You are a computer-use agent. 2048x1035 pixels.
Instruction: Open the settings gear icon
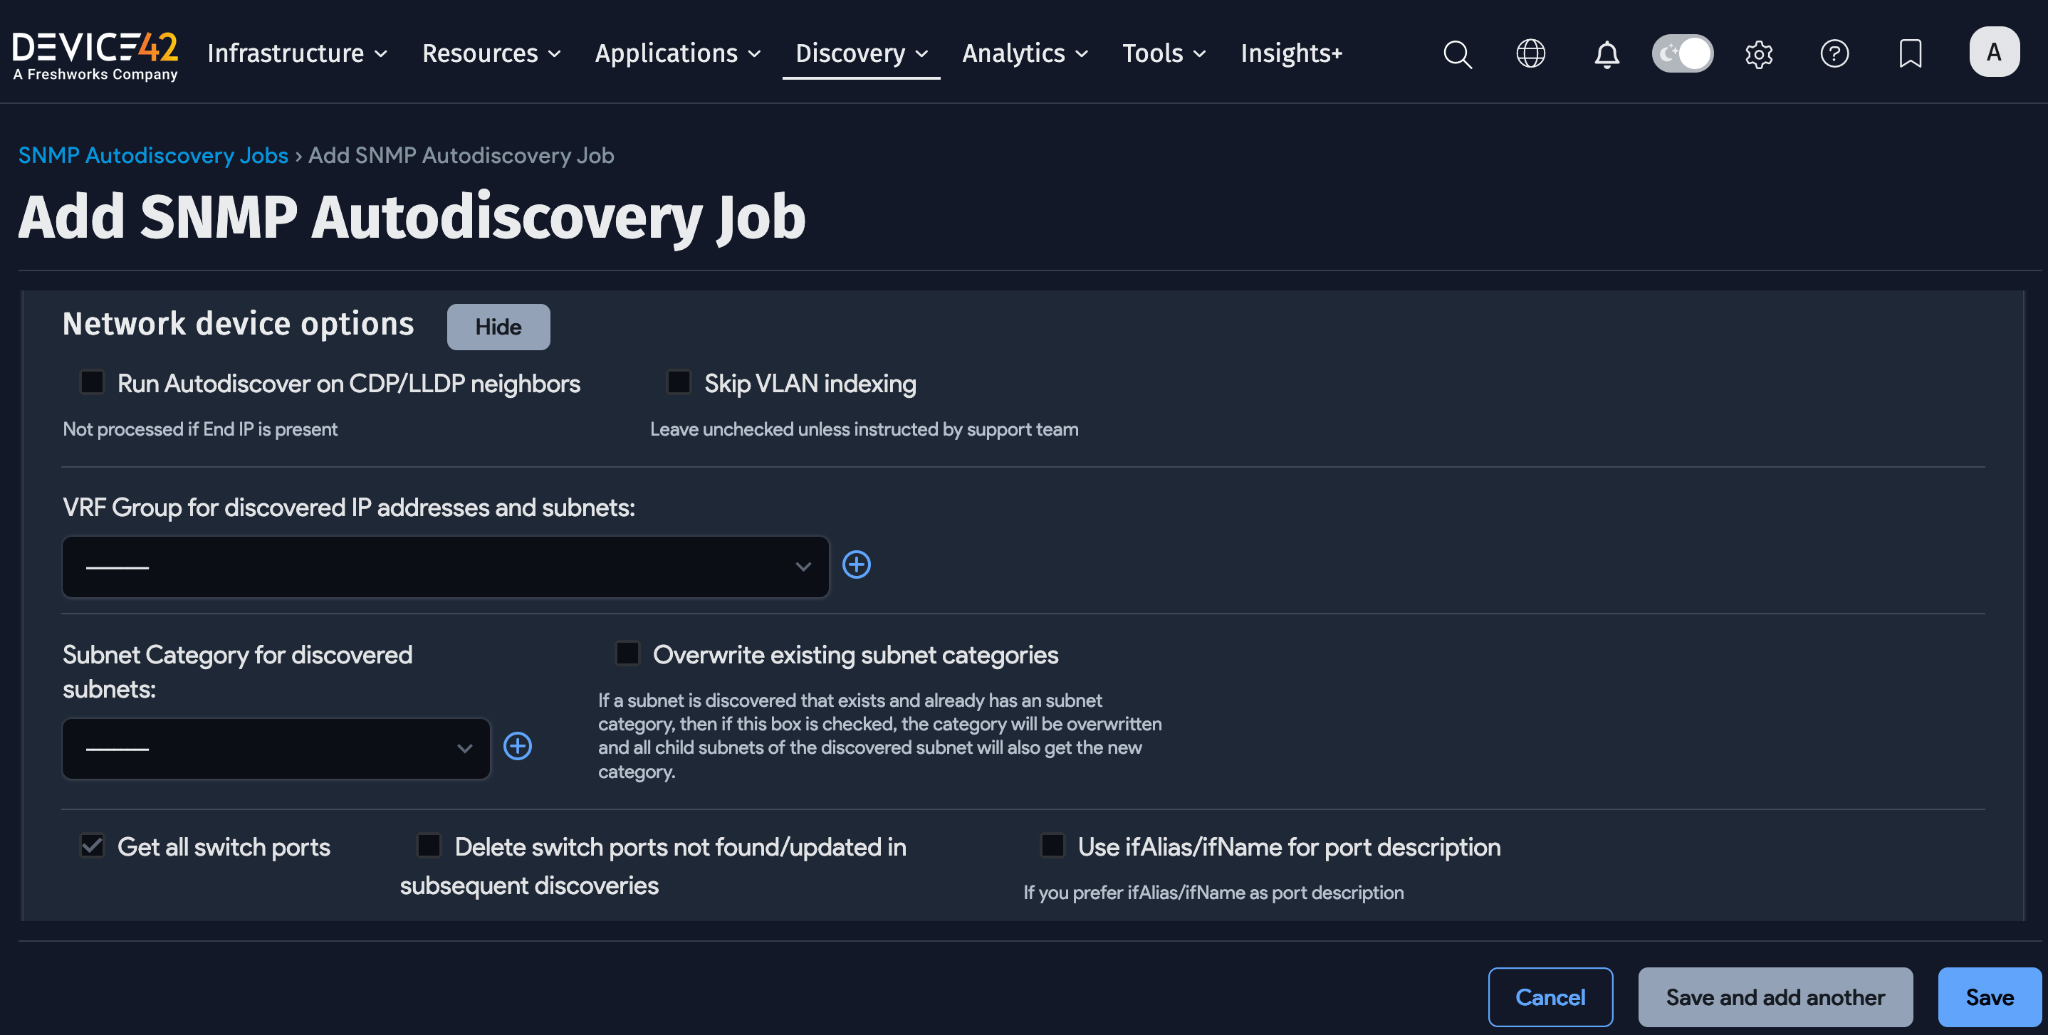(1759, 54)
